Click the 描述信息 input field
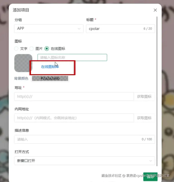 [84, 139]
